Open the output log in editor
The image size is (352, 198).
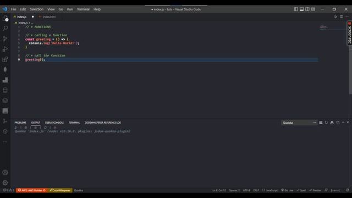338,123
